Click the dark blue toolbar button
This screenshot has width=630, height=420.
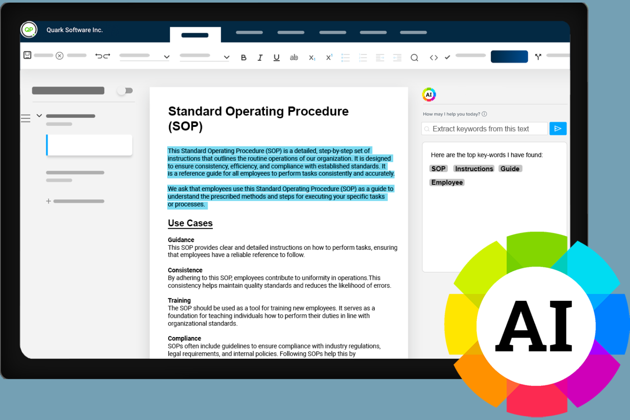509,57
